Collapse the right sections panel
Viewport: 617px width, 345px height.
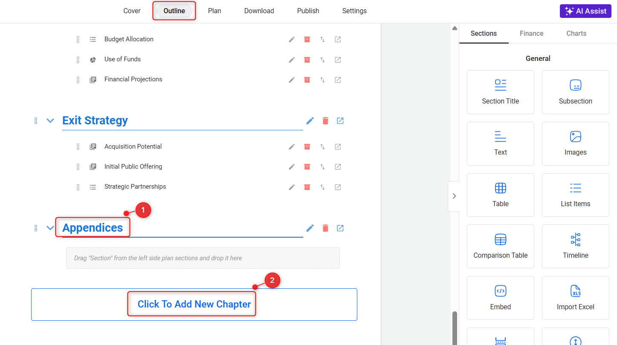tap(454, 196)
